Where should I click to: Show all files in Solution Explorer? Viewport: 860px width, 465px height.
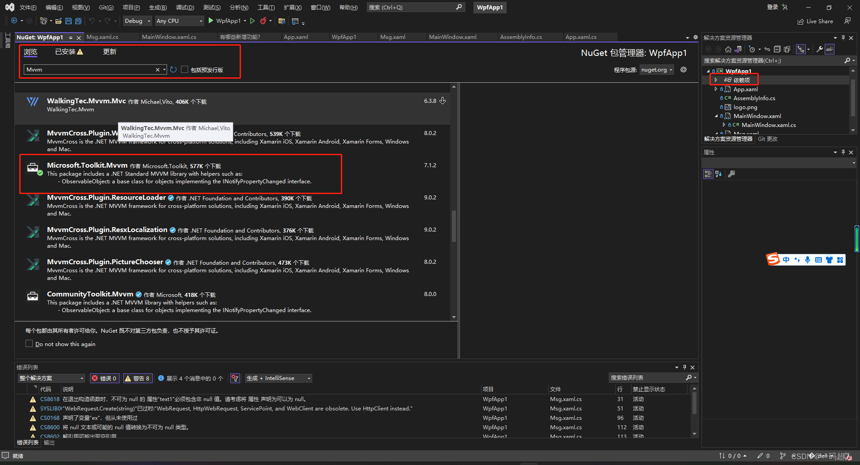click(x=787, y=49)
